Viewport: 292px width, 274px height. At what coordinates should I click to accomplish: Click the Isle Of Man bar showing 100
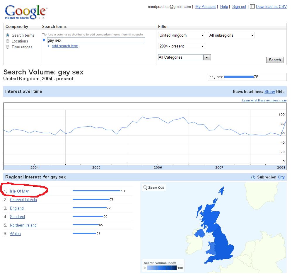pyautogui.click(x=96, y=191)
